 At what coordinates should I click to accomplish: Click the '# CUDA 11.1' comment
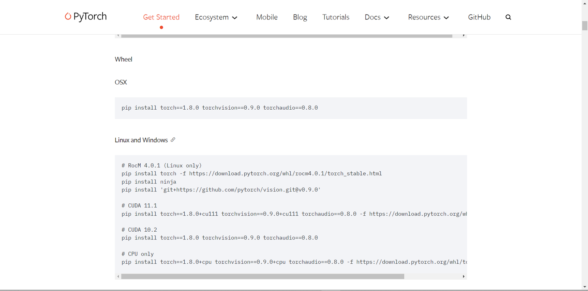coord(139,206)
